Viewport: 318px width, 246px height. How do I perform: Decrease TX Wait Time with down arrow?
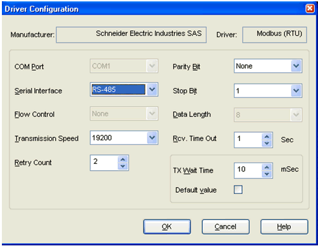(267, 174)
